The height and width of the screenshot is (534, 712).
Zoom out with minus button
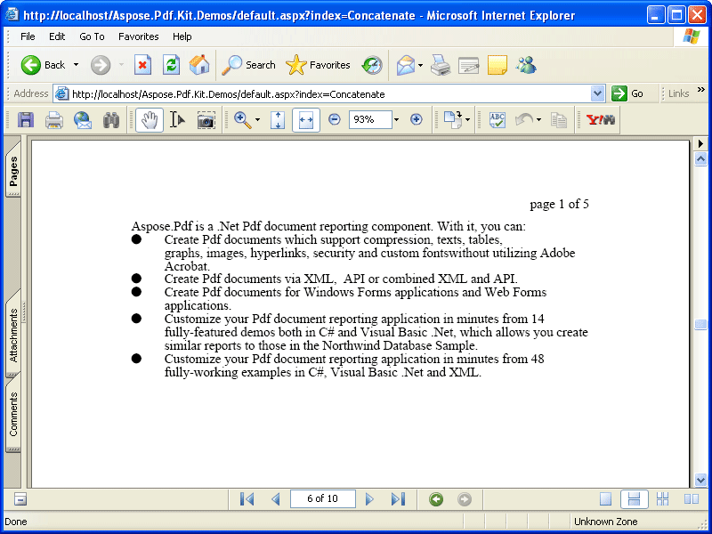pyautogui.click(x=335, y=119)
